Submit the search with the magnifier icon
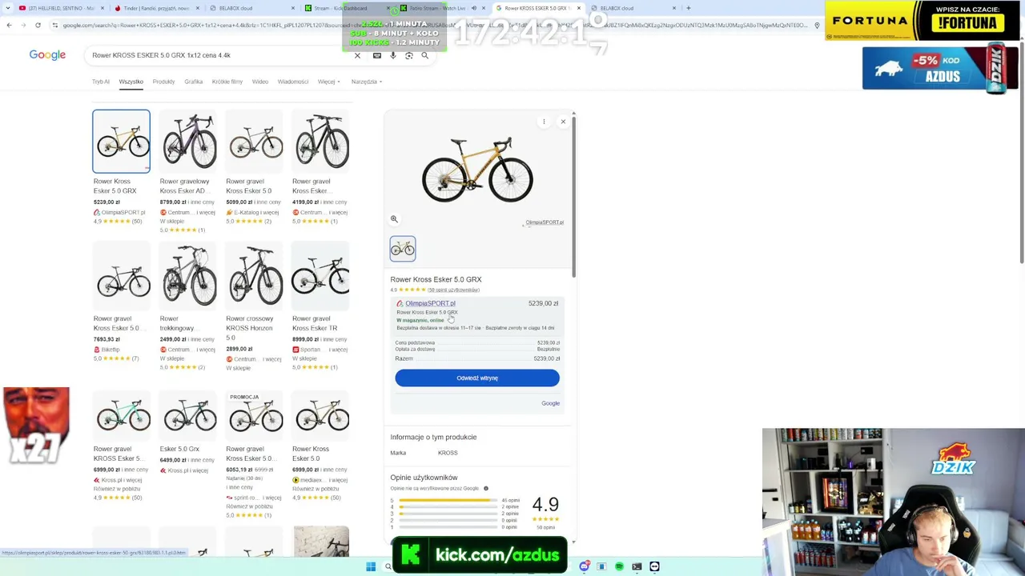Viewport: 1025px width, 576px height. (x=425, y=55)
